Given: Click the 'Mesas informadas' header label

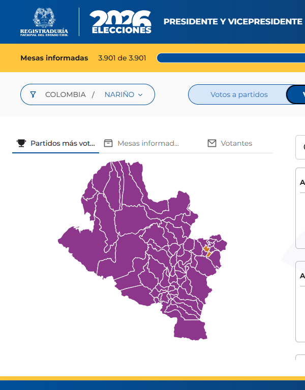Looking at the screenshot, I should [x=54, y=58].
